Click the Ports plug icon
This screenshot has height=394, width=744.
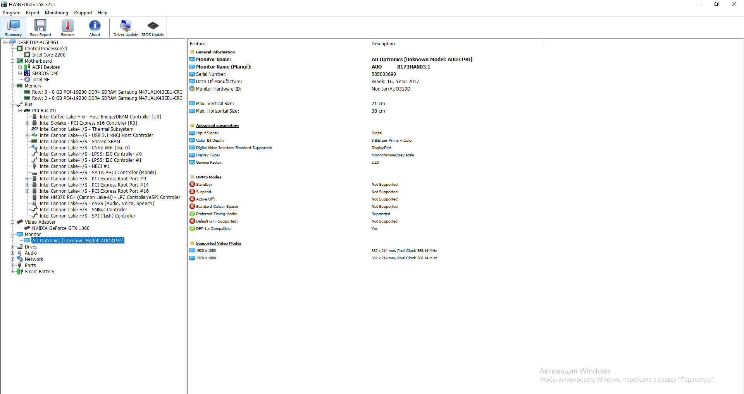point(20,266)
